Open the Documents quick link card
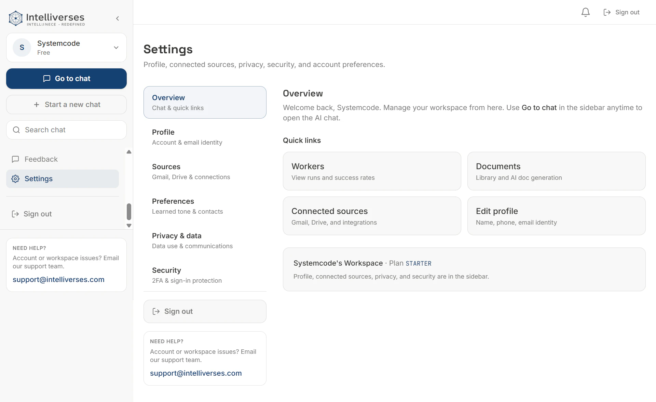This screenshot has height=402, width=656. (x=557, y=171)
